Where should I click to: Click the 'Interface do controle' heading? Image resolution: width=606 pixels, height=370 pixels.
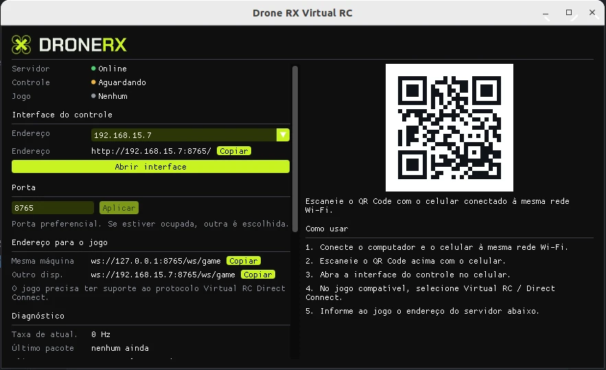(x=62, y=115)
